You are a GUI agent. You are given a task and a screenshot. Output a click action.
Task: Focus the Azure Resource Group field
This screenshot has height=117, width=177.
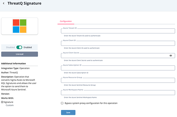pos(118,80)
